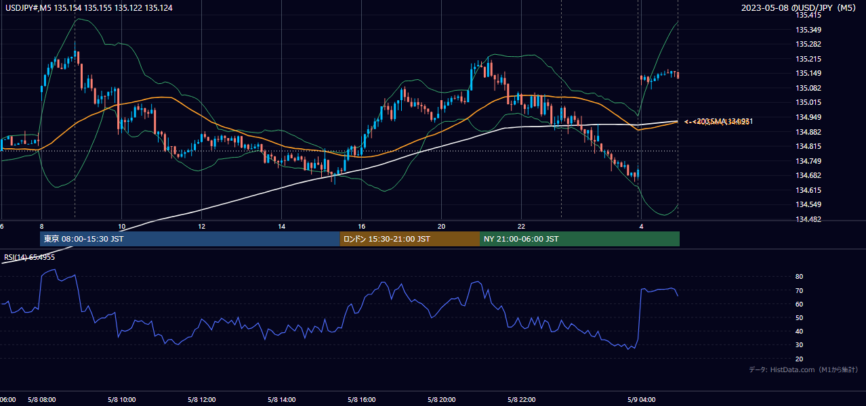This screenshot has width=866, height=406.
Task: Click the 200 SMA 134.931 price label
Action: (x=724, y=121)
